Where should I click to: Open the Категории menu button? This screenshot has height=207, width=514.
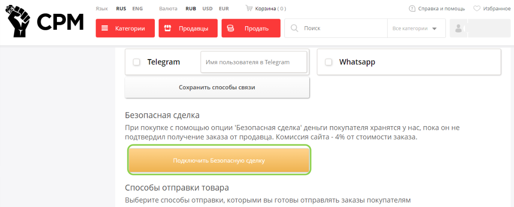pos(125,28)
